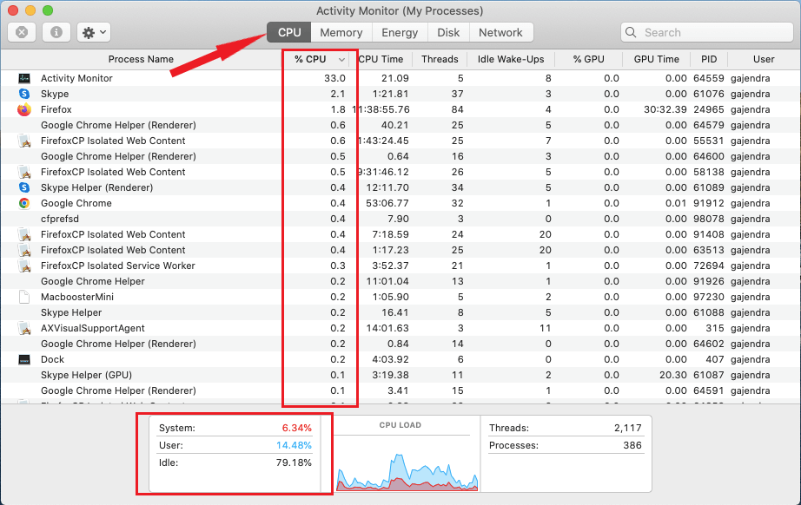The image size is (801, 505).
Task: Click PID 98078 cell
Action: coord(709,219)
